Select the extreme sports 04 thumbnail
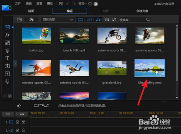This screenshot has width=181, height=134. click(x=74, y=68)
